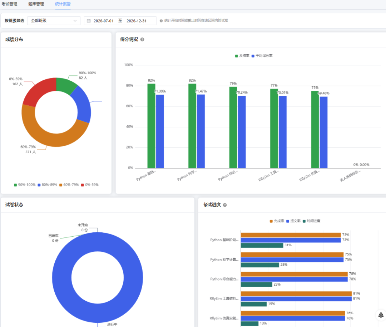The width and height of the screenshot is (386, 327).
Task: Toggle the 90%-100% green legend swatch
Action: [x=15, y=185]
